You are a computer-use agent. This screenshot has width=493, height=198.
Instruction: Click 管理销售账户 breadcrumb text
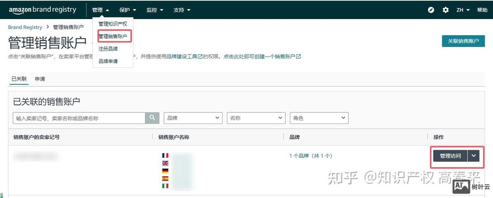pos(69,27)
